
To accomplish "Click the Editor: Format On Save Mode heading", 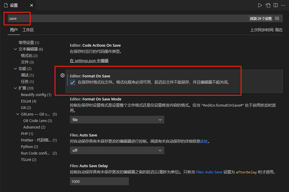I will (96, 99).
